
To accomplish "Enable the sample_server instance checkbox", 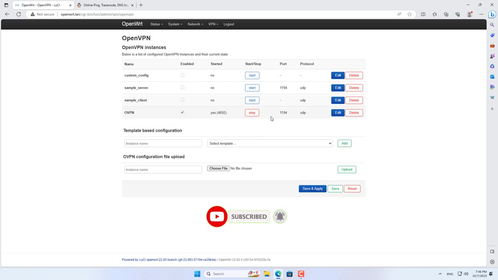I will pos(182,87).
